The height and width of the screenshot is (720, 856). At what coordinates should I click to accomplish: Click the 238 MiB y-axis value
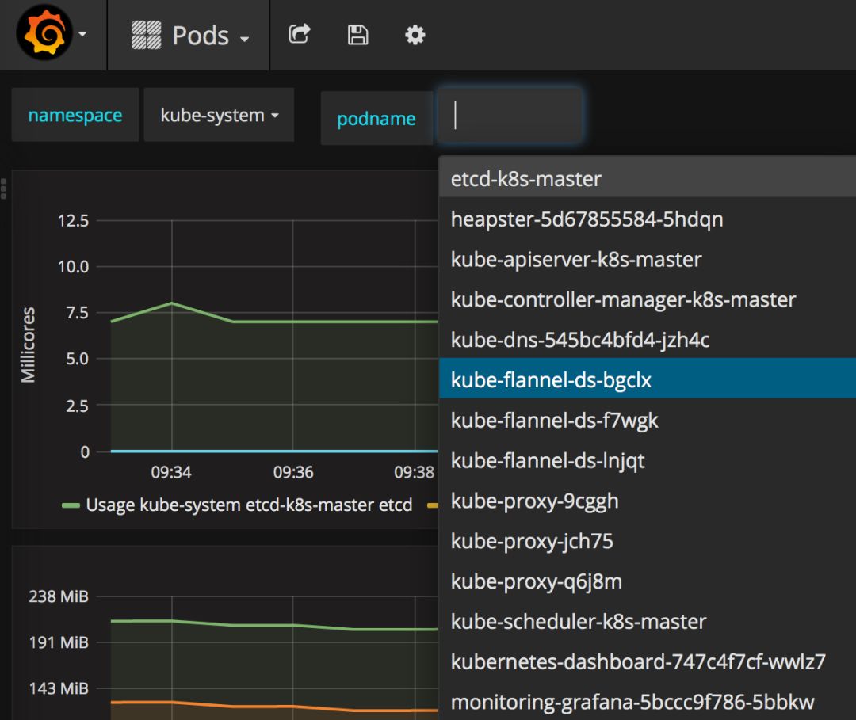pos(59,596)
